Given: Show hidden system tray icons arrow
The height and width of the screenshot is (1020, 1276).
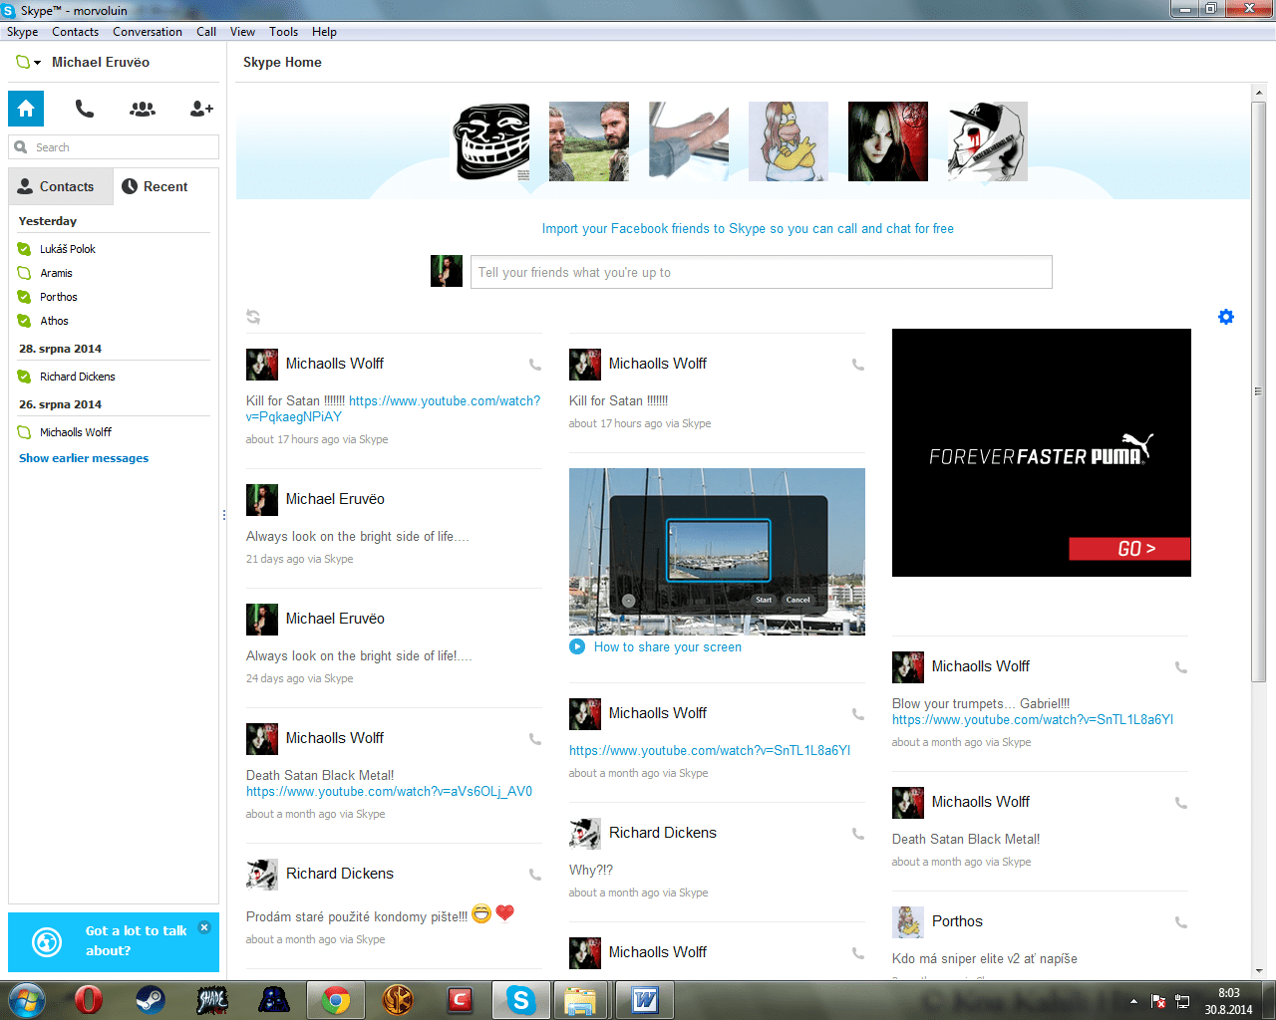Looking at the screenshot, I should click(1133, 1001).
